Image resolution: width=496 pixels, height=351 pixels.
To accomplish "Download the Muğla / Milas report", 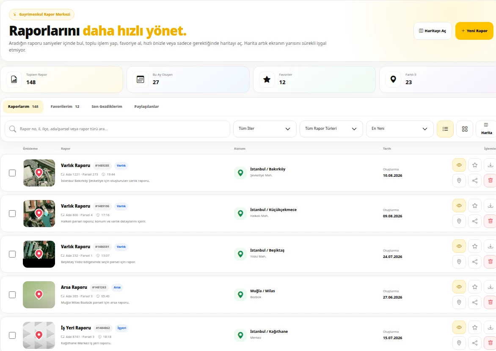I will 490,287.
